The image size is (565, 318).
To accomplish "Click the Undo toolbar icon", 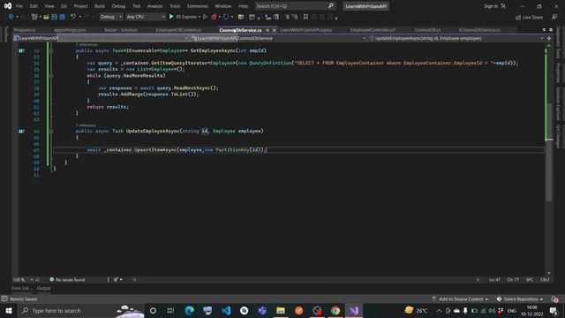I will click(73, 17).
